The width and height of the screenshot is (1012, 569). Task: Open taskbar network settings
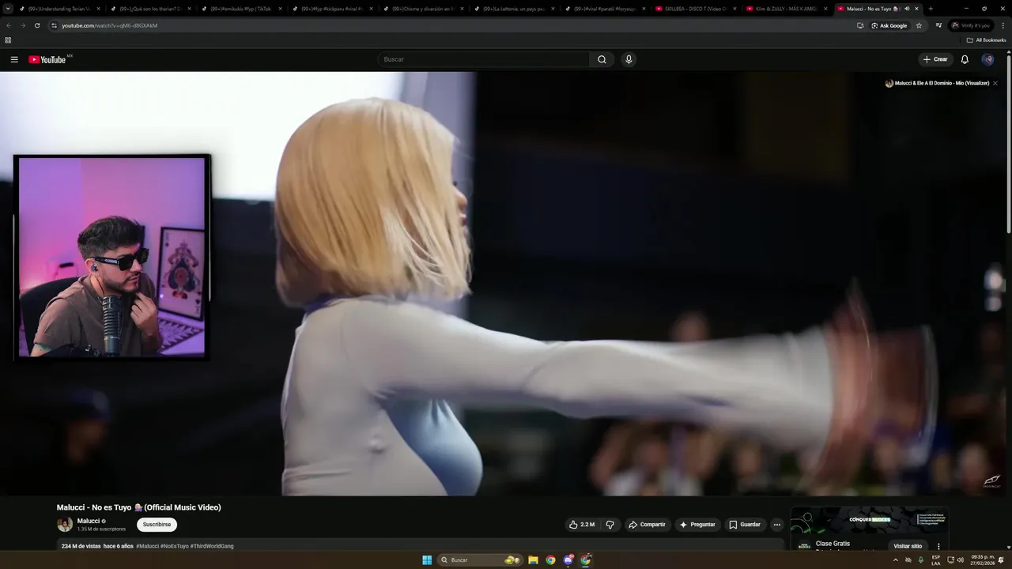pos(950,560)
